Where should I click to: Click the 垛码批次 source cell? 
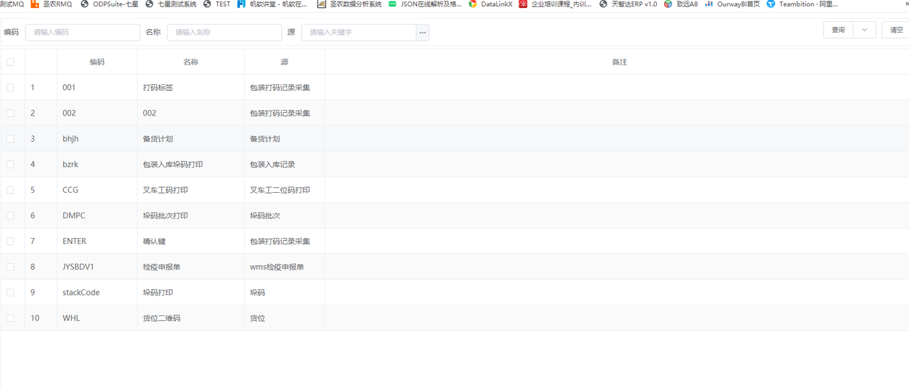click(285, 215)
